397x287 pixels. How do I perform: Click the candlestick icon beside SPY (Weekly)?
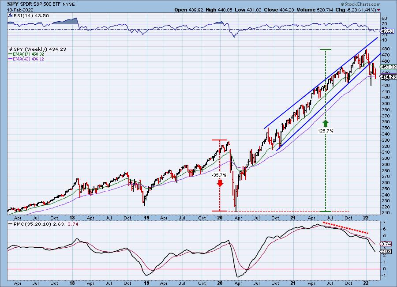(11, 49)
